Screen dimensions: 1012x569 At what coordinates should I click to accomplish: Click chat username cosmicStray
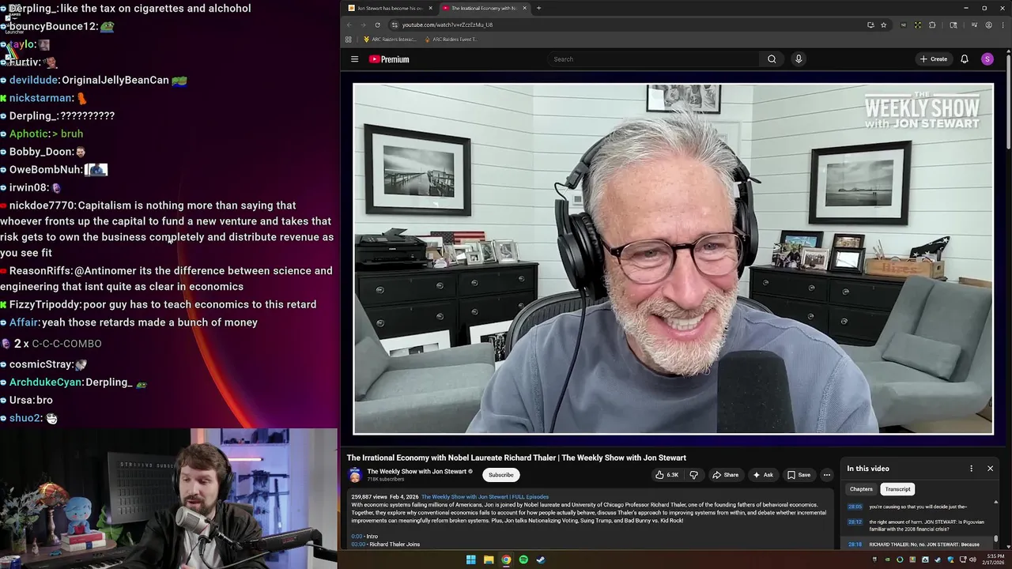[41, 364]
